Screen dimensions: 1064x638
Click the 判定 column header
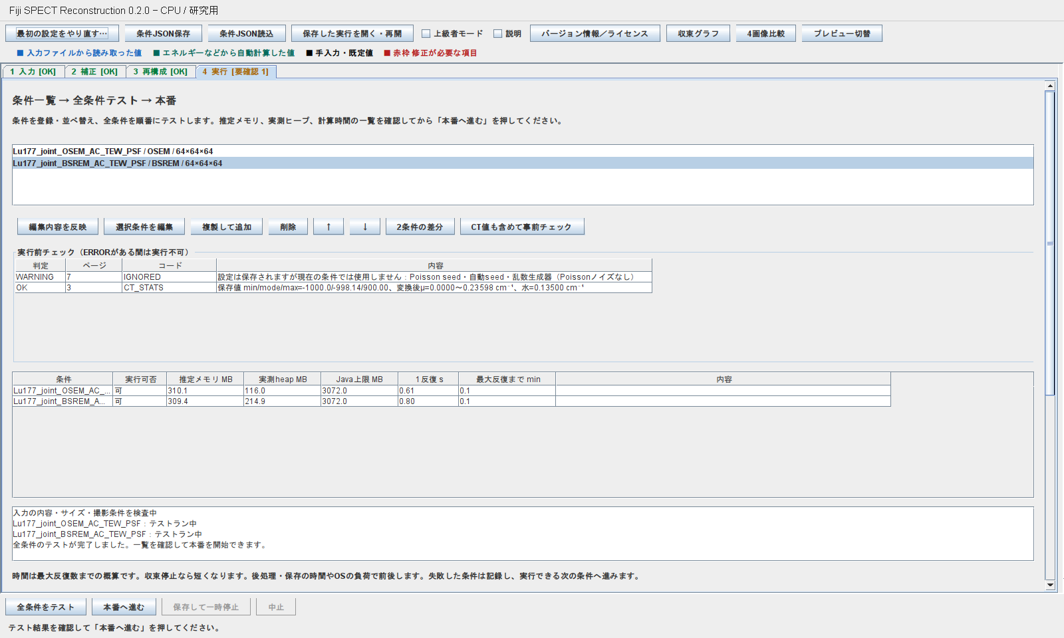point(40,266)
